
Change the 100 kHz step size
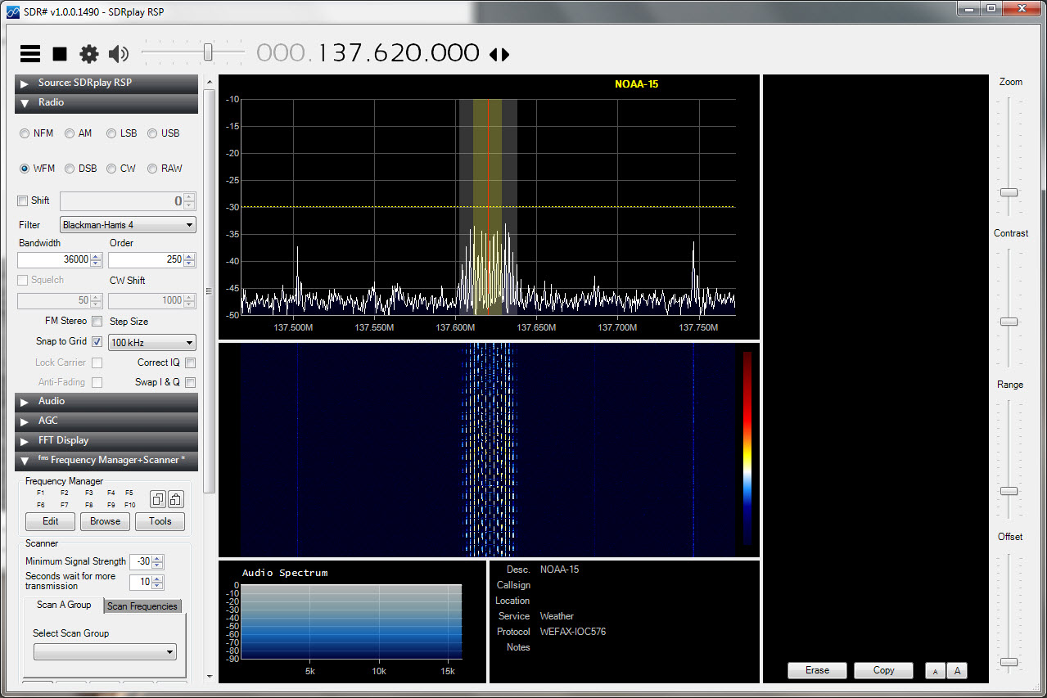point(151,342)
